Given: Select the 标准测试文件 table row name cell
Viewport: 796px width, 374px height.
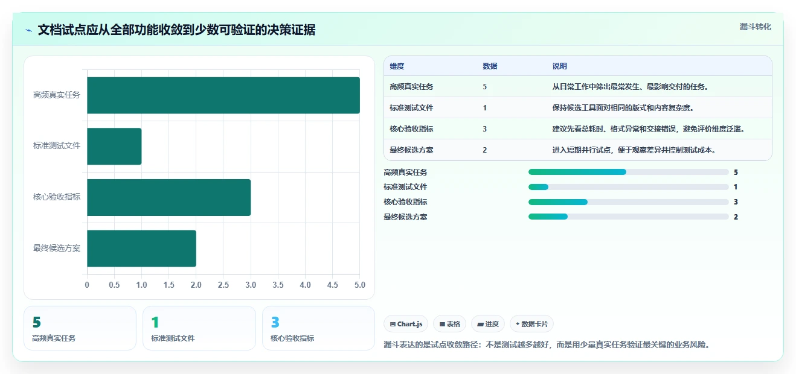Looking at the screenshot, I should pyautogui.click(x=411, y=108).
